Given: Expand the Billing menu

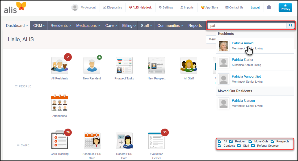Looking at the screenshot, I should click(128, 26).
